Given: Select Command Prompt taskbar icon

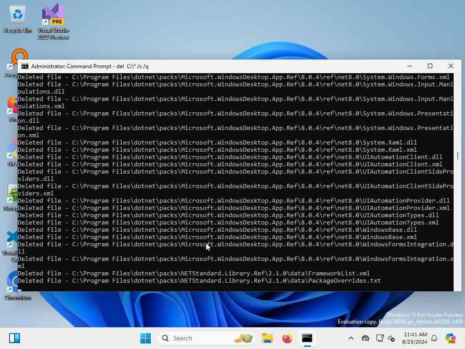Looking at the screenshot, I should tap(307, 338).
